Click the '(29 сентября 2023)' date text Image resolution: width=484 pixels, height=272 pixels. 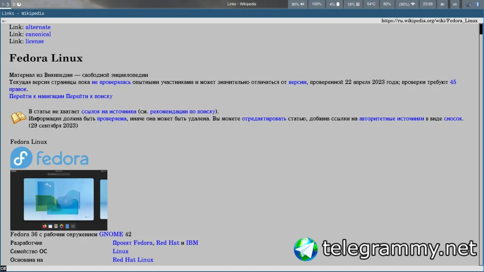pos(53,126)
